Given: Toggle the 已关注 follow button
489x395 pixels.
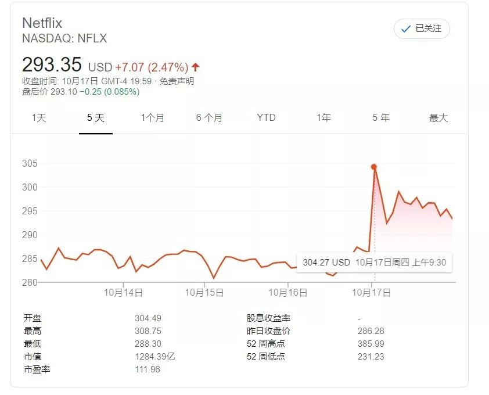Looking at the screenshot, I should coord(422,28).
